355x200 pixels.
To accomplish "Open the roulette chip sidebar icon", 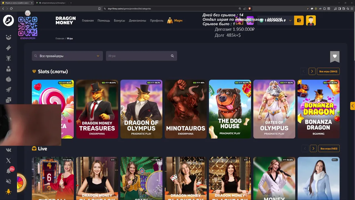I will pyautogui.click(x=9, y=79).
